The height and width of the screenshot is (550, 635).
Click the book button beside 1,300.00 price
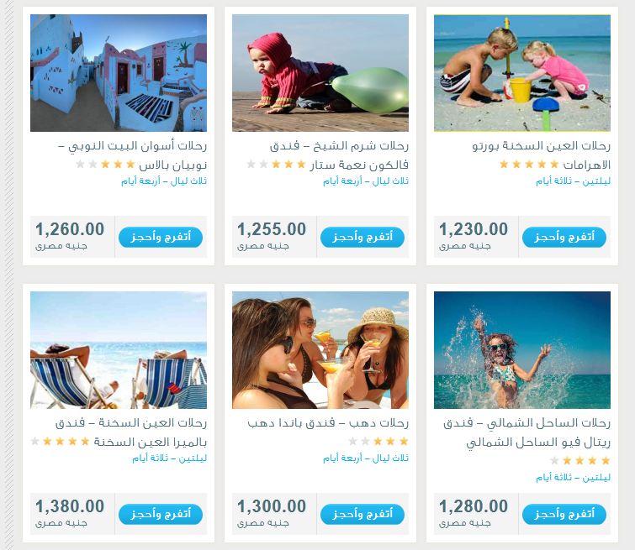tap(362, 514)
